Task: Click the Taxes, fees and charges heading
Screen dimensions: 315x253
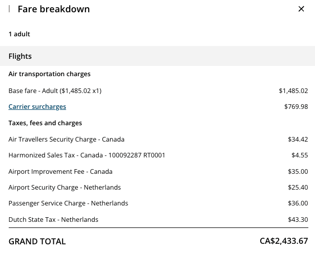Action: pos(45,123)
